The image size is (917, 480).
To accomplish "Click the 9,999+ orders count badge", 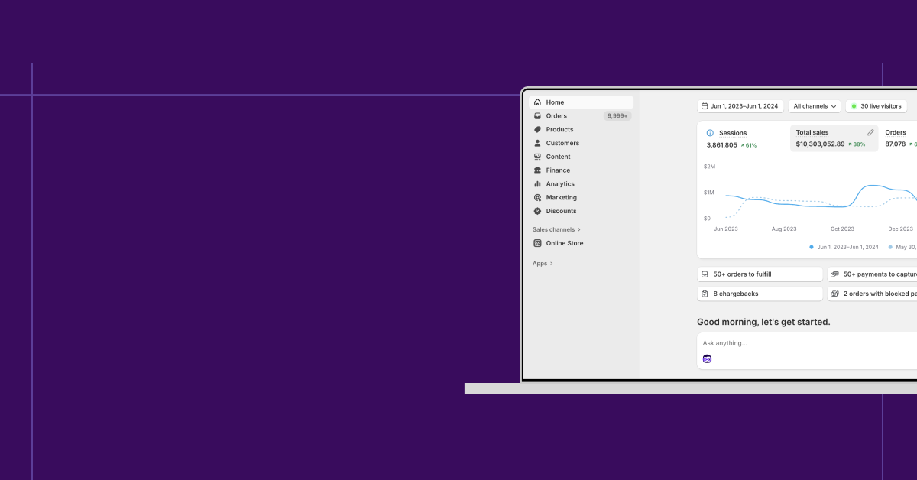I will (x=617, y=116).
